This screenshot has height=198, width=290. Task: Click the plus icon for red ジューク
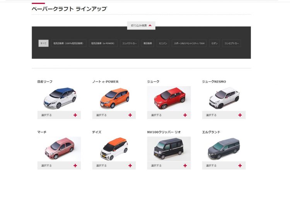click(185, 115)
